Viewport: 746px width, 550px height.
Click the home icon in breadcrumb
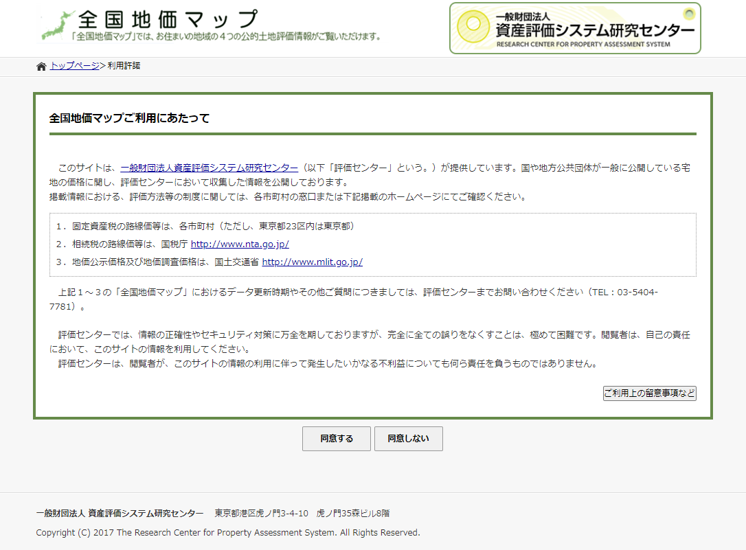coord(41,67)
